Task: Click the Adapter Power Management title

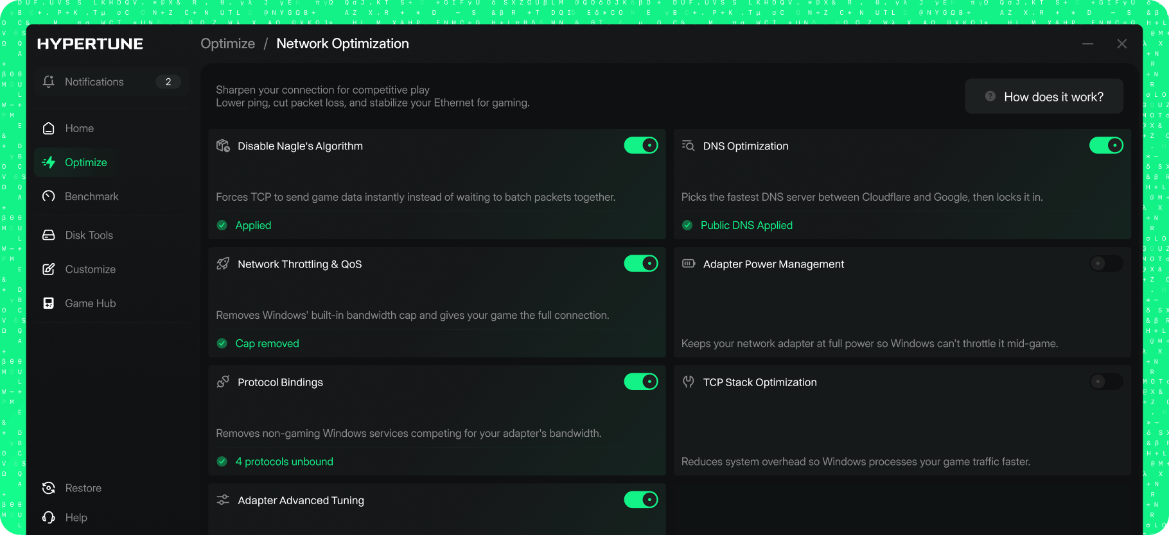Action: click(773, 264)
